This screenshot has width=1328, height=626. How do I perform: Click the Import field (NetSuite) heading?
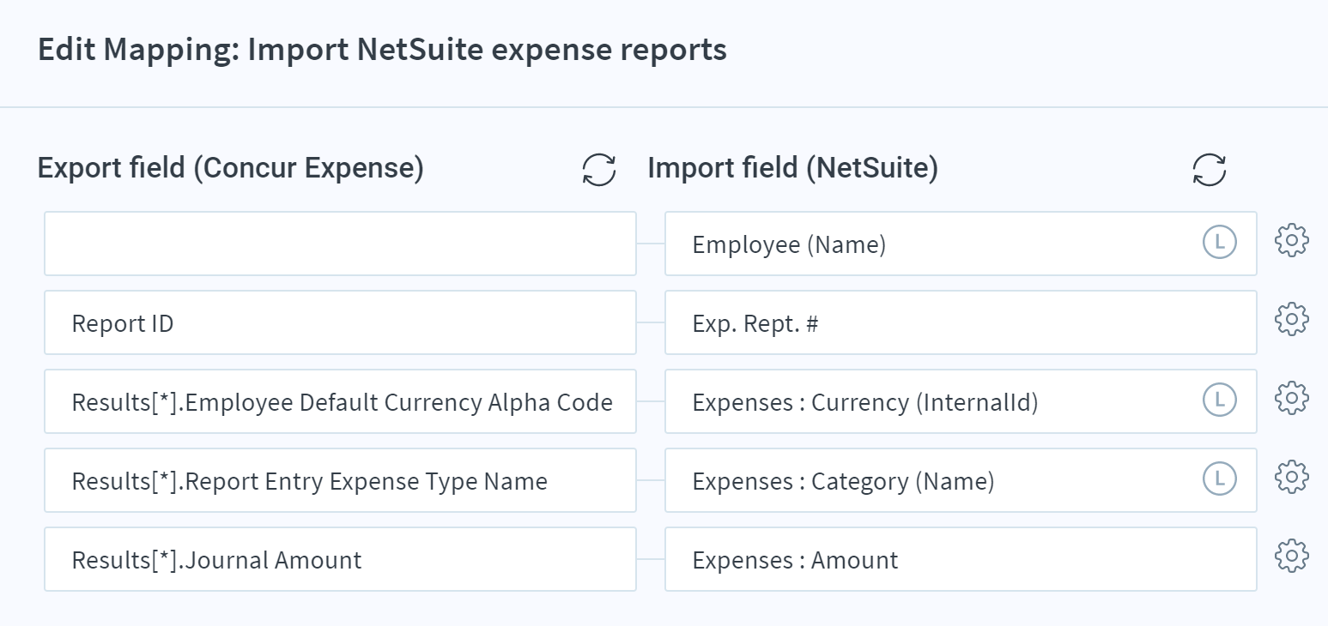click(x=793, y=169)
